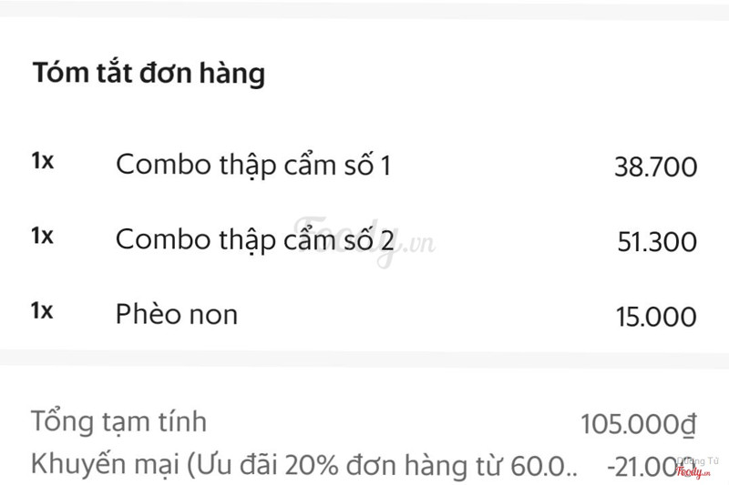Select the 'Tóm tắt đơn hàng' heading
Image resolution: width=729 pixels, height=485 pixels.
(x=149, y=73)
